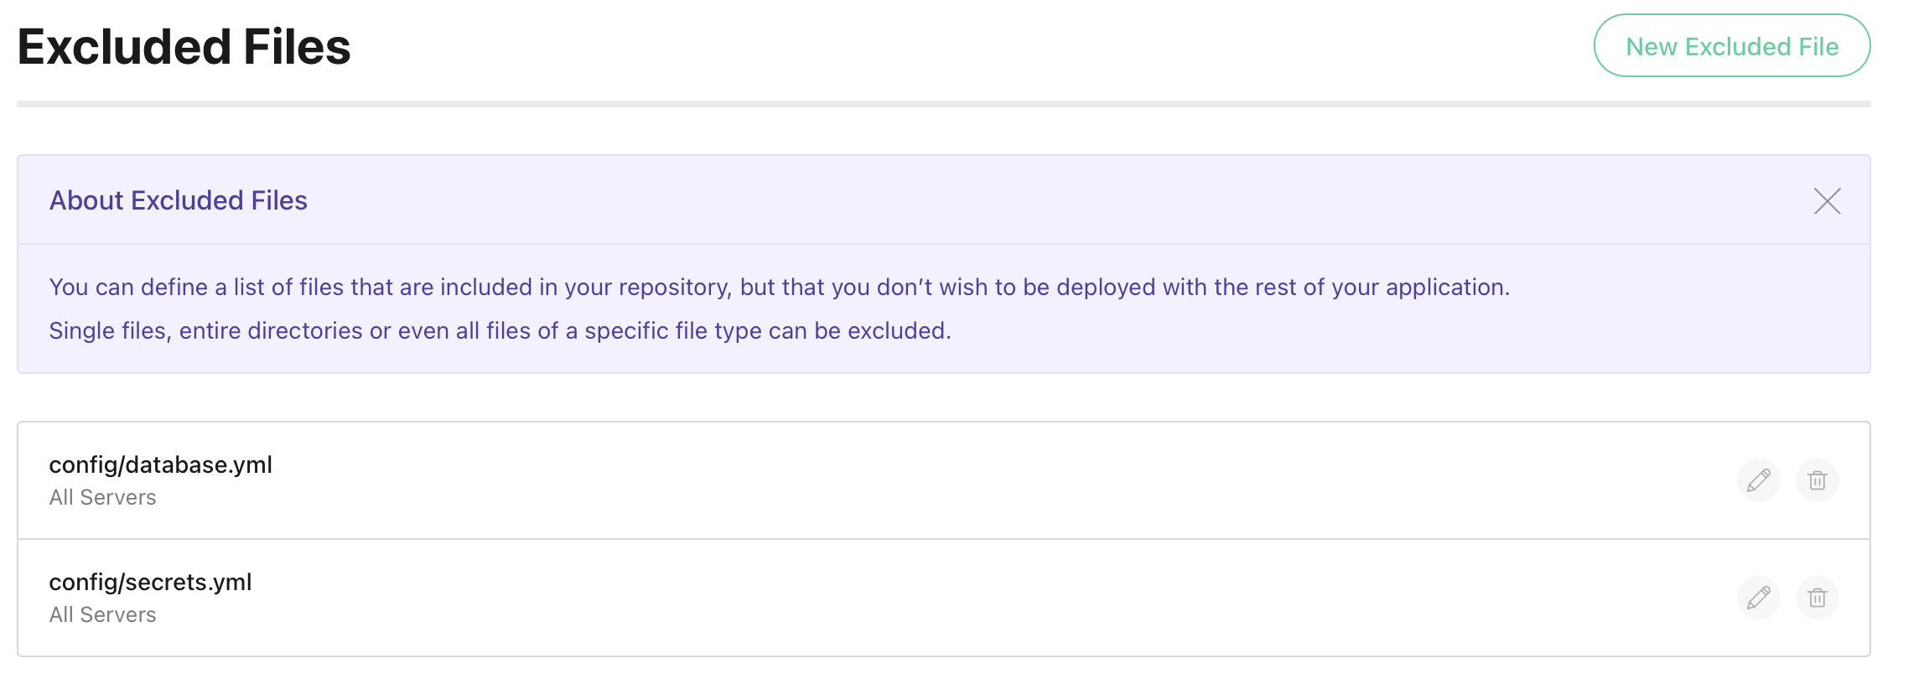This screenshot has width=1908, height=679.
Task: Click All Servers label under config/secrets.yml
Action: click(x=102, y=614)
